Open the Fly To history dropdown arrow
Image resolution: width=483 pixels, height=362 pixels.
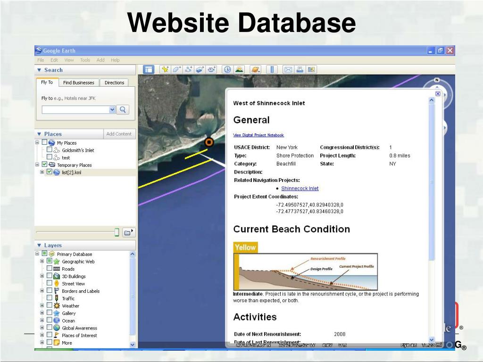coord(112,109)
